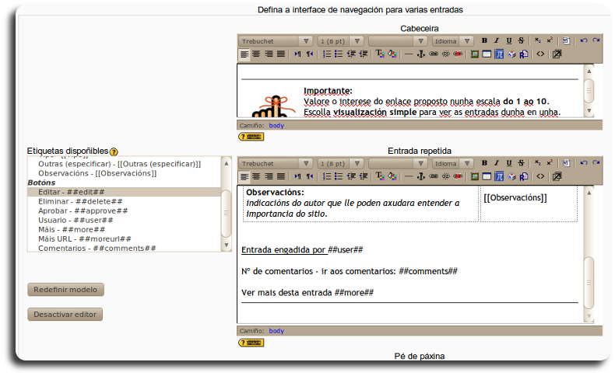Click the help icon beside Etiquetas dispoñibles

(x=114, y=151)
